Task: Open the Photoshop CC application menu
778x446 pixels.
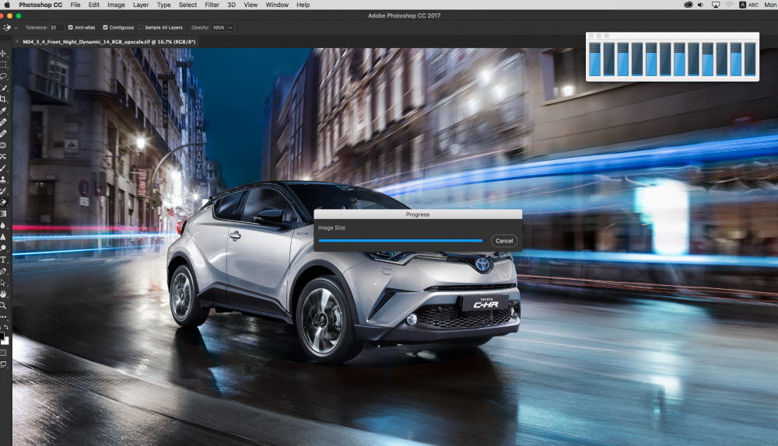Action: (x=40, y=5)
